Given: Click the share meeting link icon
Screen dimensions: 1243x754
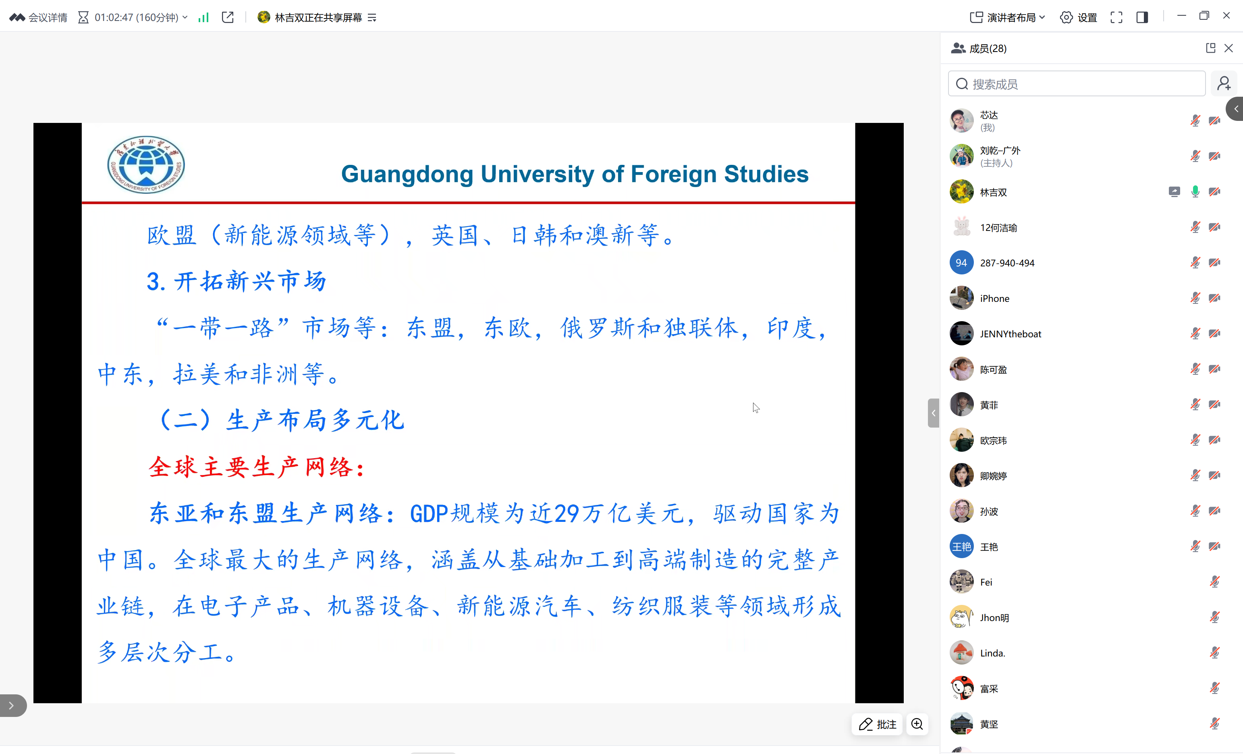Looking at the screenshot, I should click(228, 18).
